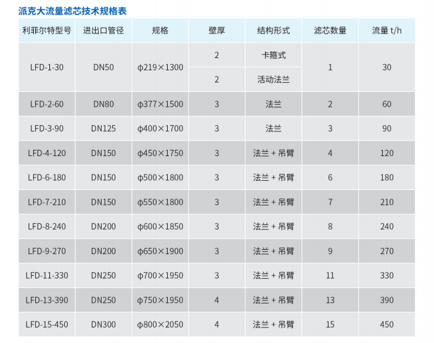Select model cell LFD-9-270

point(47,251)
